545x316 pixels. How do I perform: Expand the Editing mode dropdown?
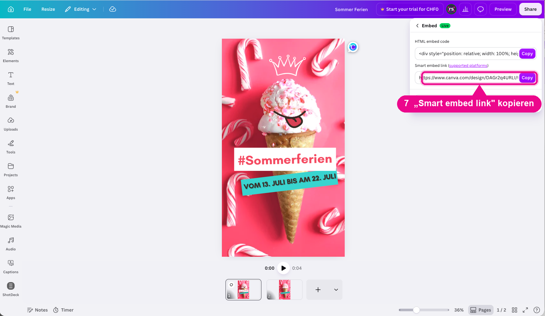[x=81, y=9]
